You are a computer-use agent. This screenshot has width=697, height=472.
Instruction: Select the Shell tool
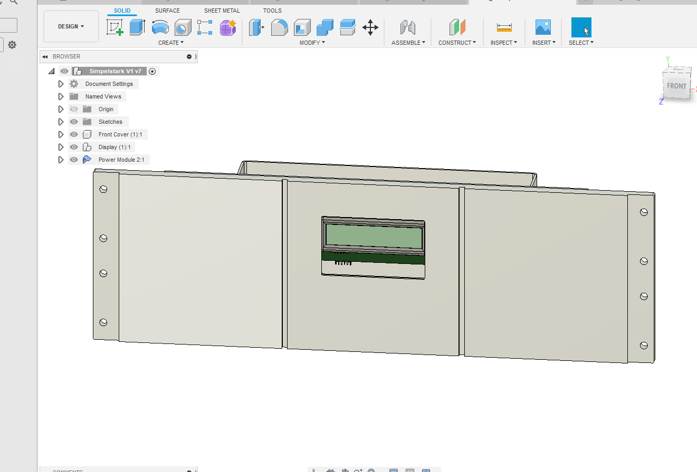pos(302,27)
